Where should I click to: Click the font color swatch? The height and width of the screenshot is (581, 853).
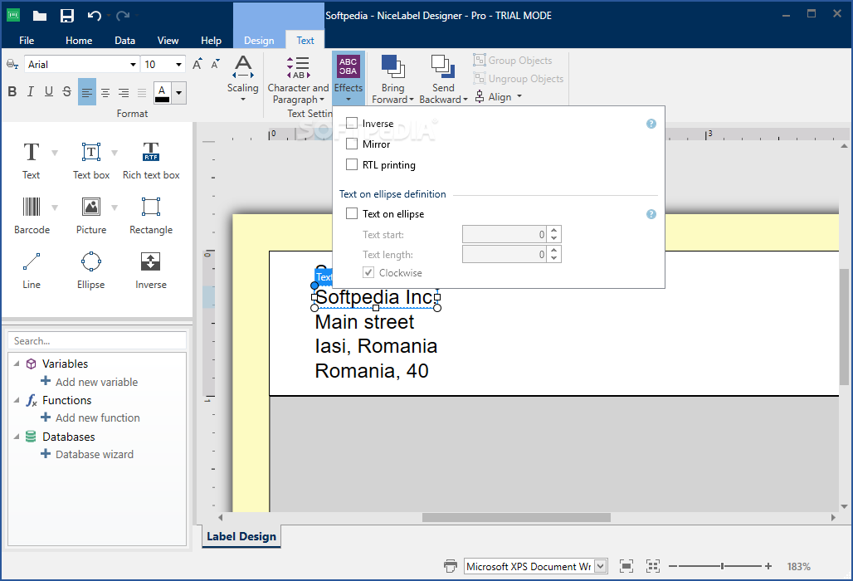(162, 92)
